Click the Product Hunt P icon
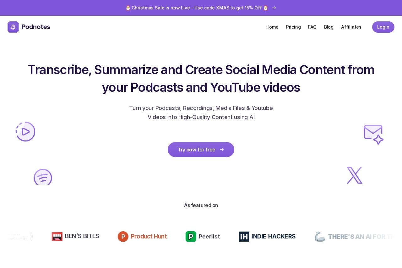This screenshot has width=402, height=268. pyautogui.click(x=123, y=237)
